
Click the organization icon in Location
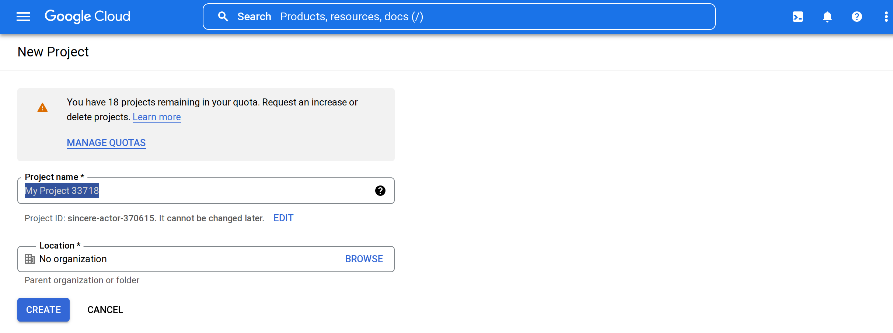[30, 259]
